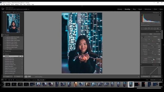Open the File menu

pyautogui.click(x=1, y=5)
